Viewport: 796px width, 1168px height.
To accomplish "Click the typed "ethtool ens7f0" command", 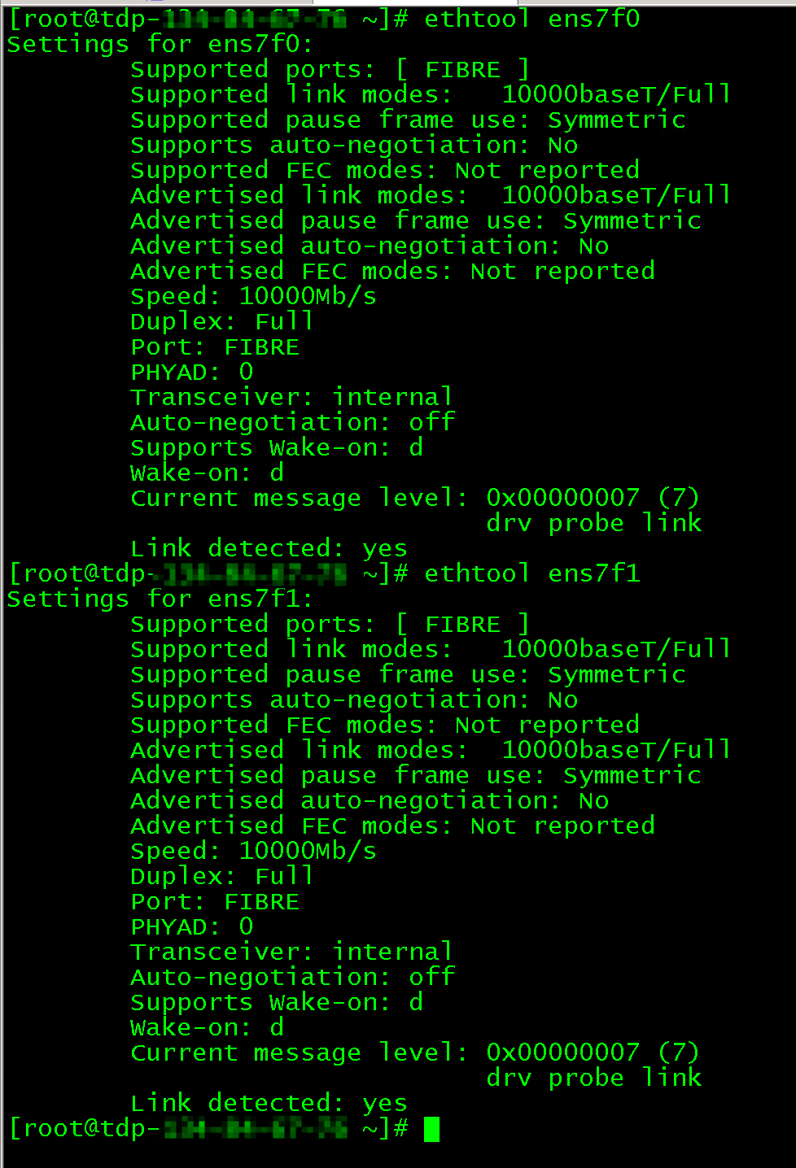I will tap(531, 19).
